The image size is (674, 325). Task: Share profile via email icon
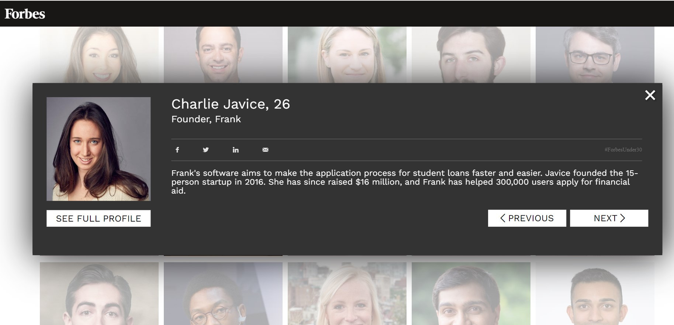265,150
